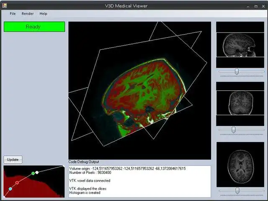This screenshot has width=268, height=201.
Task: Click the white transfer function control point
Action: pos(37,173)
